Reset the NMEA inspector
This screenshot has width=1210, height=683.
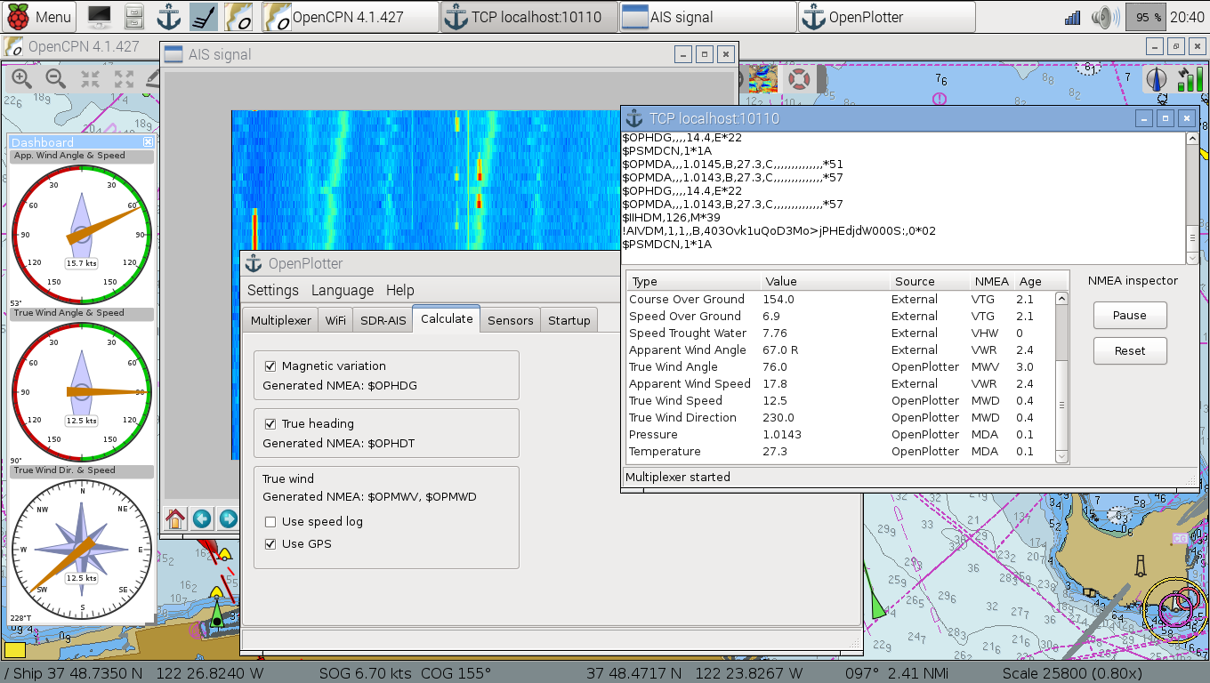click(x=1130, y=350)
